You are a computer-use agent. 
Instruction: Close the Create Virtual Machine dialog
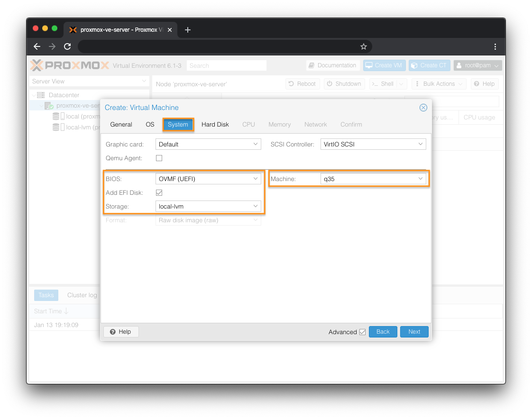click(423, 108)
